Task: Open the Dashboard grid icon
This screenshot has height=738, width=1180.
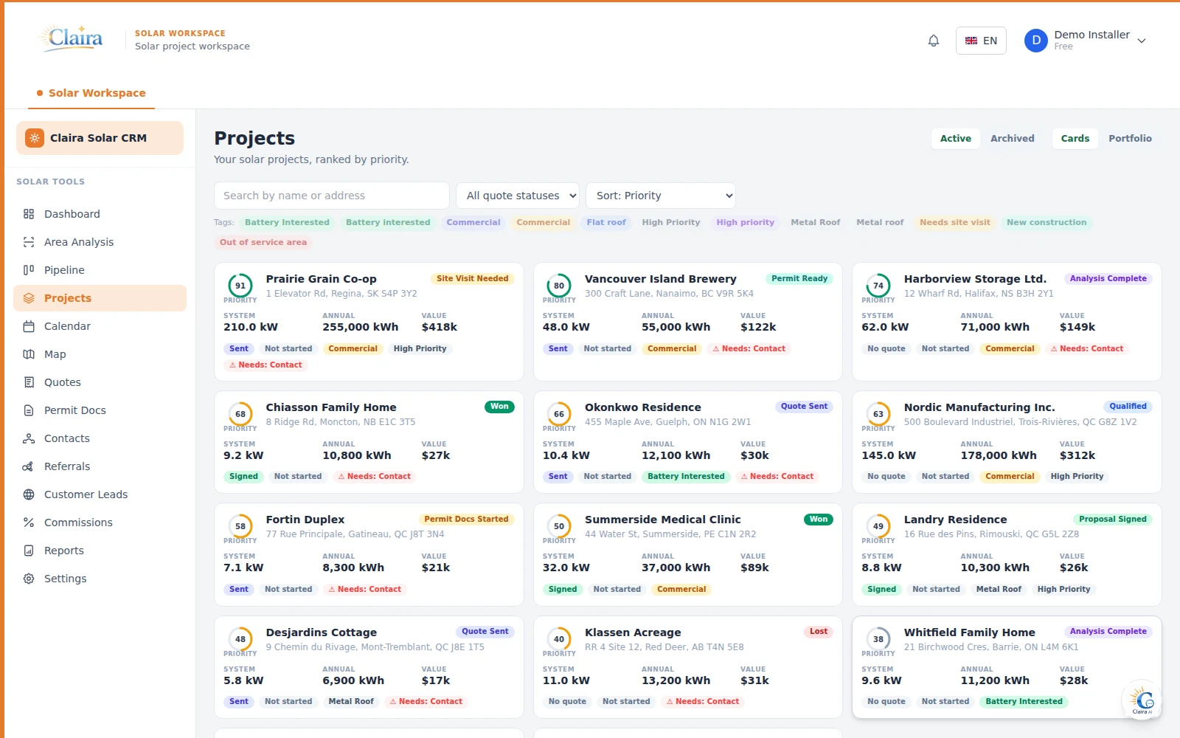Action: pos(29,214)
